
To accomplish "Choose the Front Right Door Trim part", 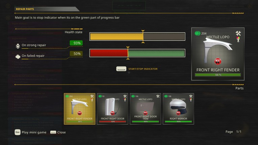I will (x=145, y=109).
